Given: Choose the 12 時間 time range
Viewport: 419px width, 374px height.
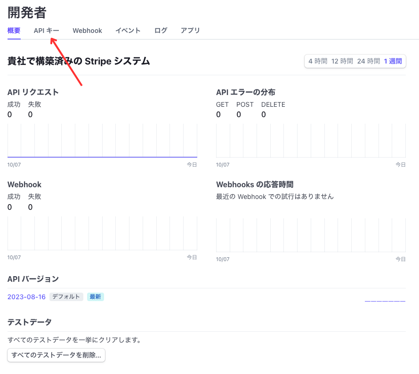Looking at the screenshot, I should pyautogui.click(x=342, y=61).
